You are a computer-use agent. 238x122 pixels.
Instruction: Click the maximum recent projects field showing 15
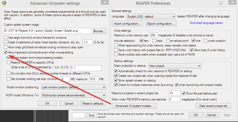click(x=174, y=93)
